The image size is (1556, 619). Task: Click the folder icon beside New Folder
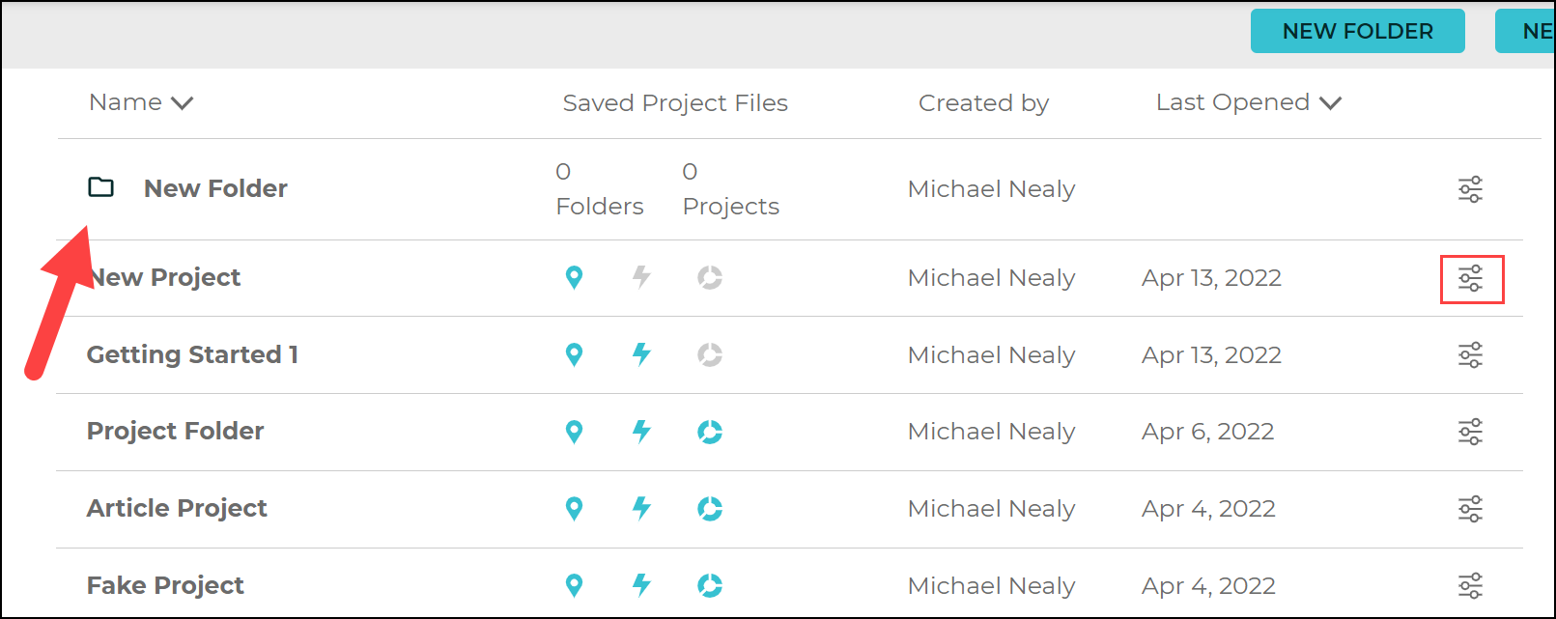[x=101, y=187]
